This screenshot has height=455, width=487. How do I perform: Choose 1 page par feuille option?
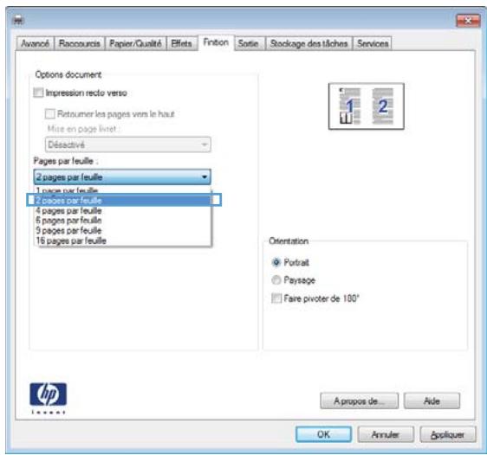click(x=122, y=190)
